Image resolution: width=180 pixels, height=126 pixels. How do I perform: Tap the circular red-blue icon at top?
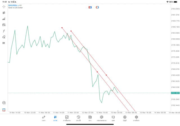pyautogui.click(x=97, y=7)
